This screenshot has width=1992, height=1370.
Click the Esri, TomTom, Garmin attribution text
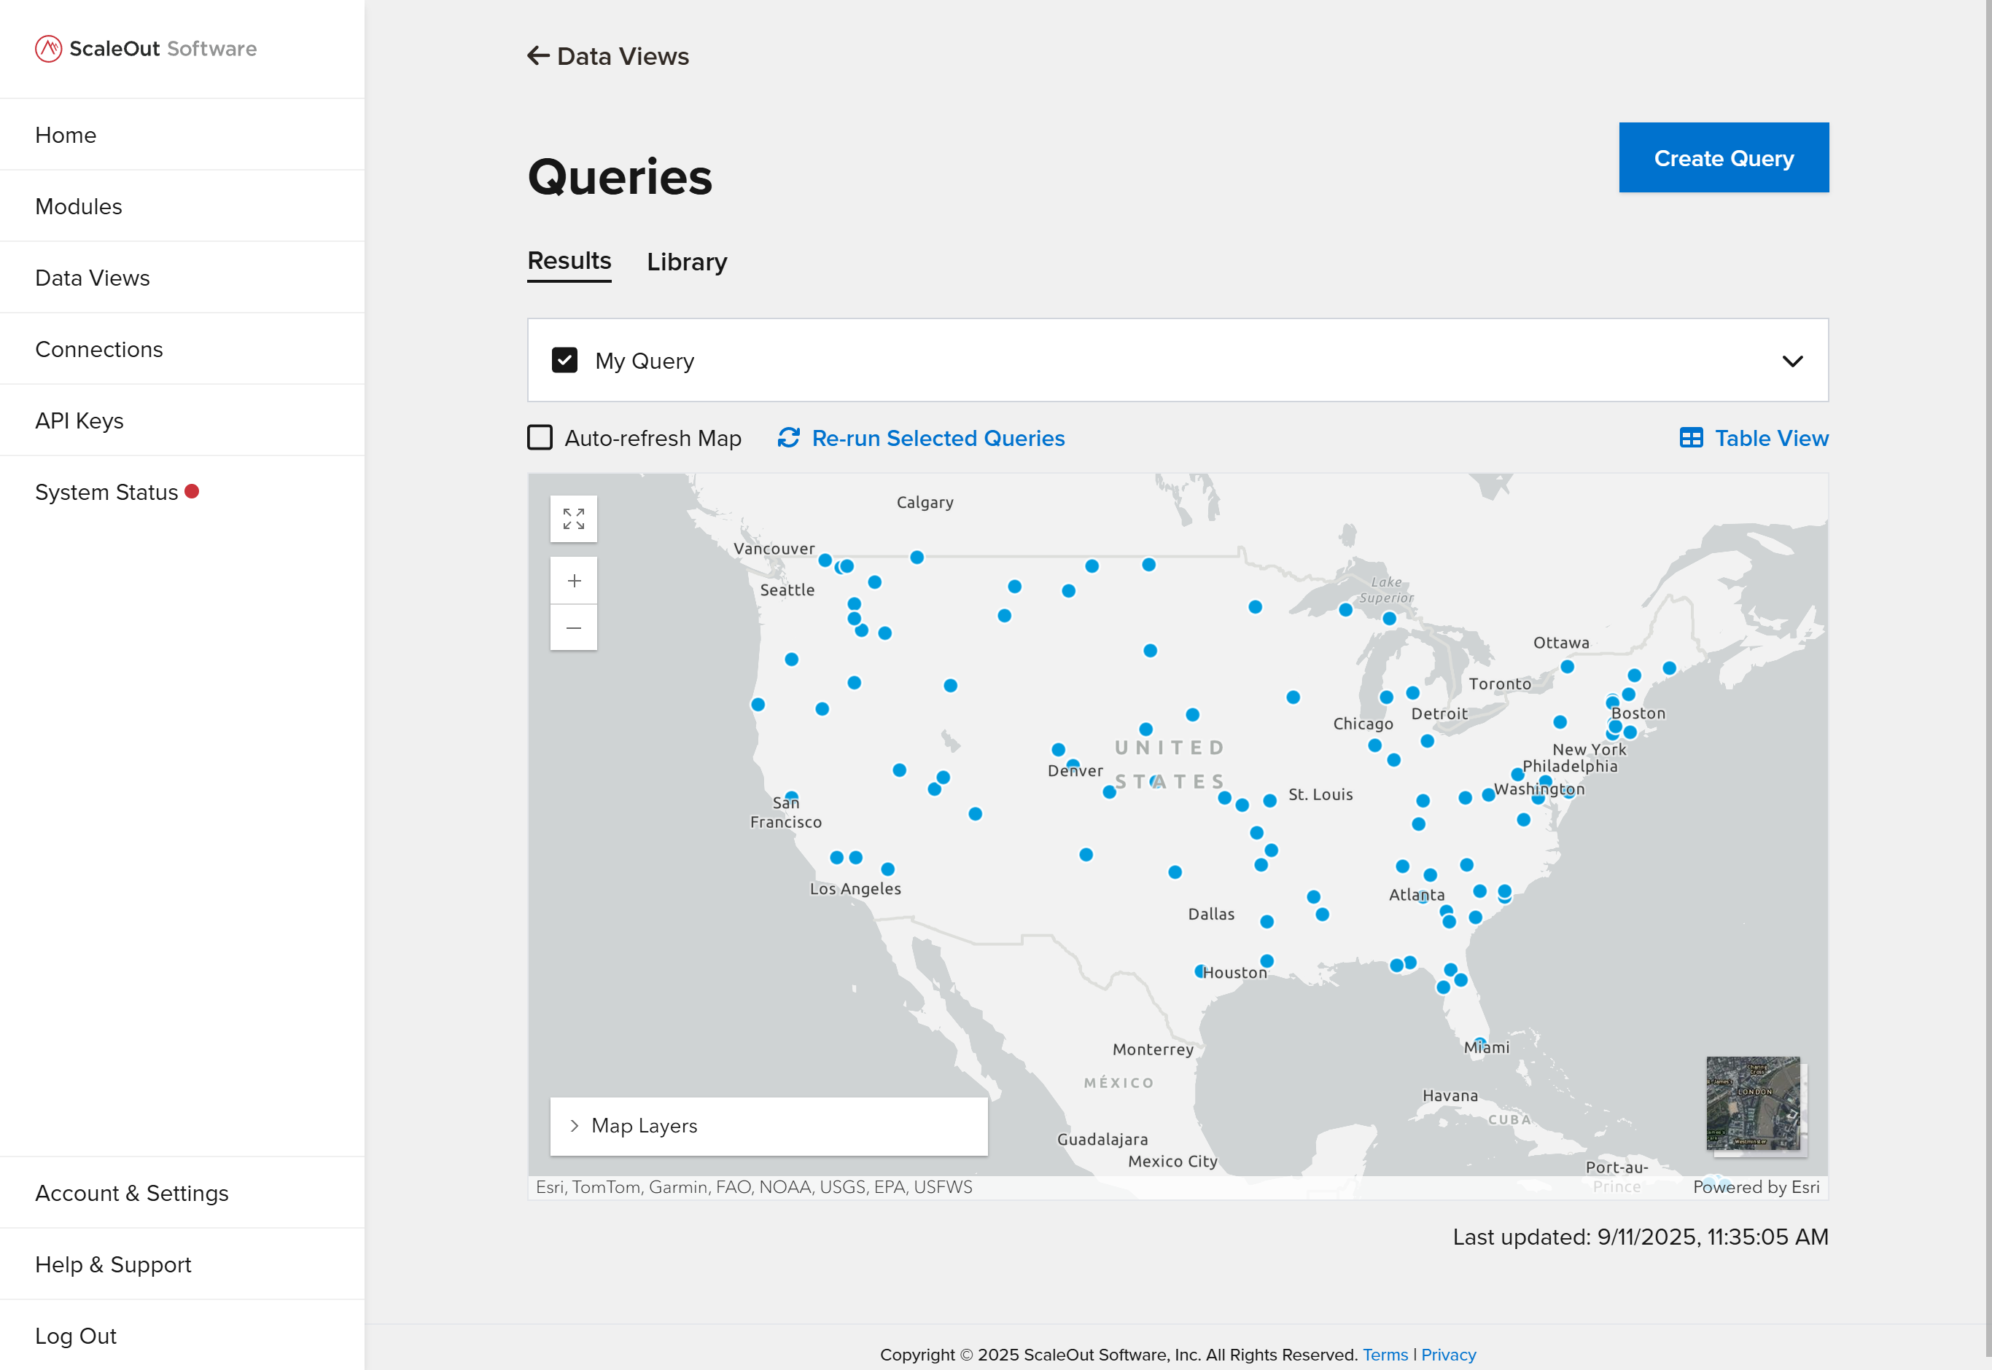[x=754, y=1186]
